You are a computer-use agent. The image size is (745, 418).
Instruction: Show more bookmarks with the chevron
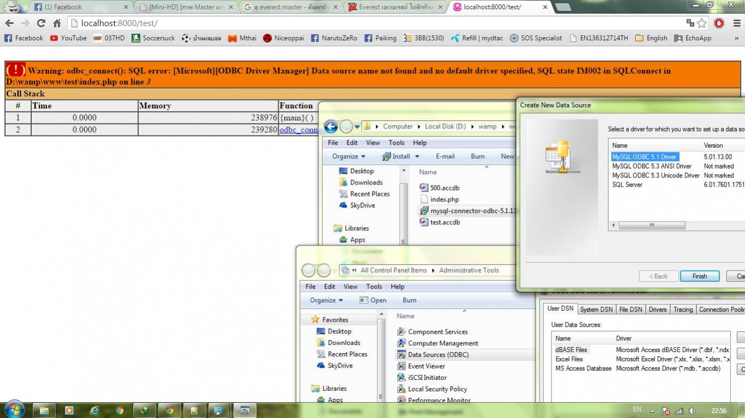point(737,38)
